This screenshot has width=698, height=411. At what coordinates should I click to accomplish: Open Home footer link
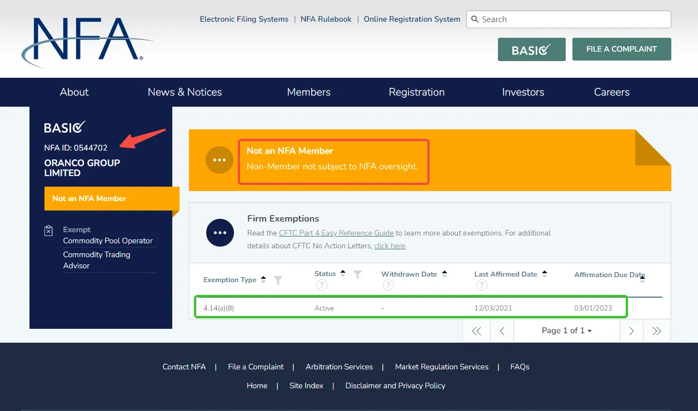coord(257,385)
